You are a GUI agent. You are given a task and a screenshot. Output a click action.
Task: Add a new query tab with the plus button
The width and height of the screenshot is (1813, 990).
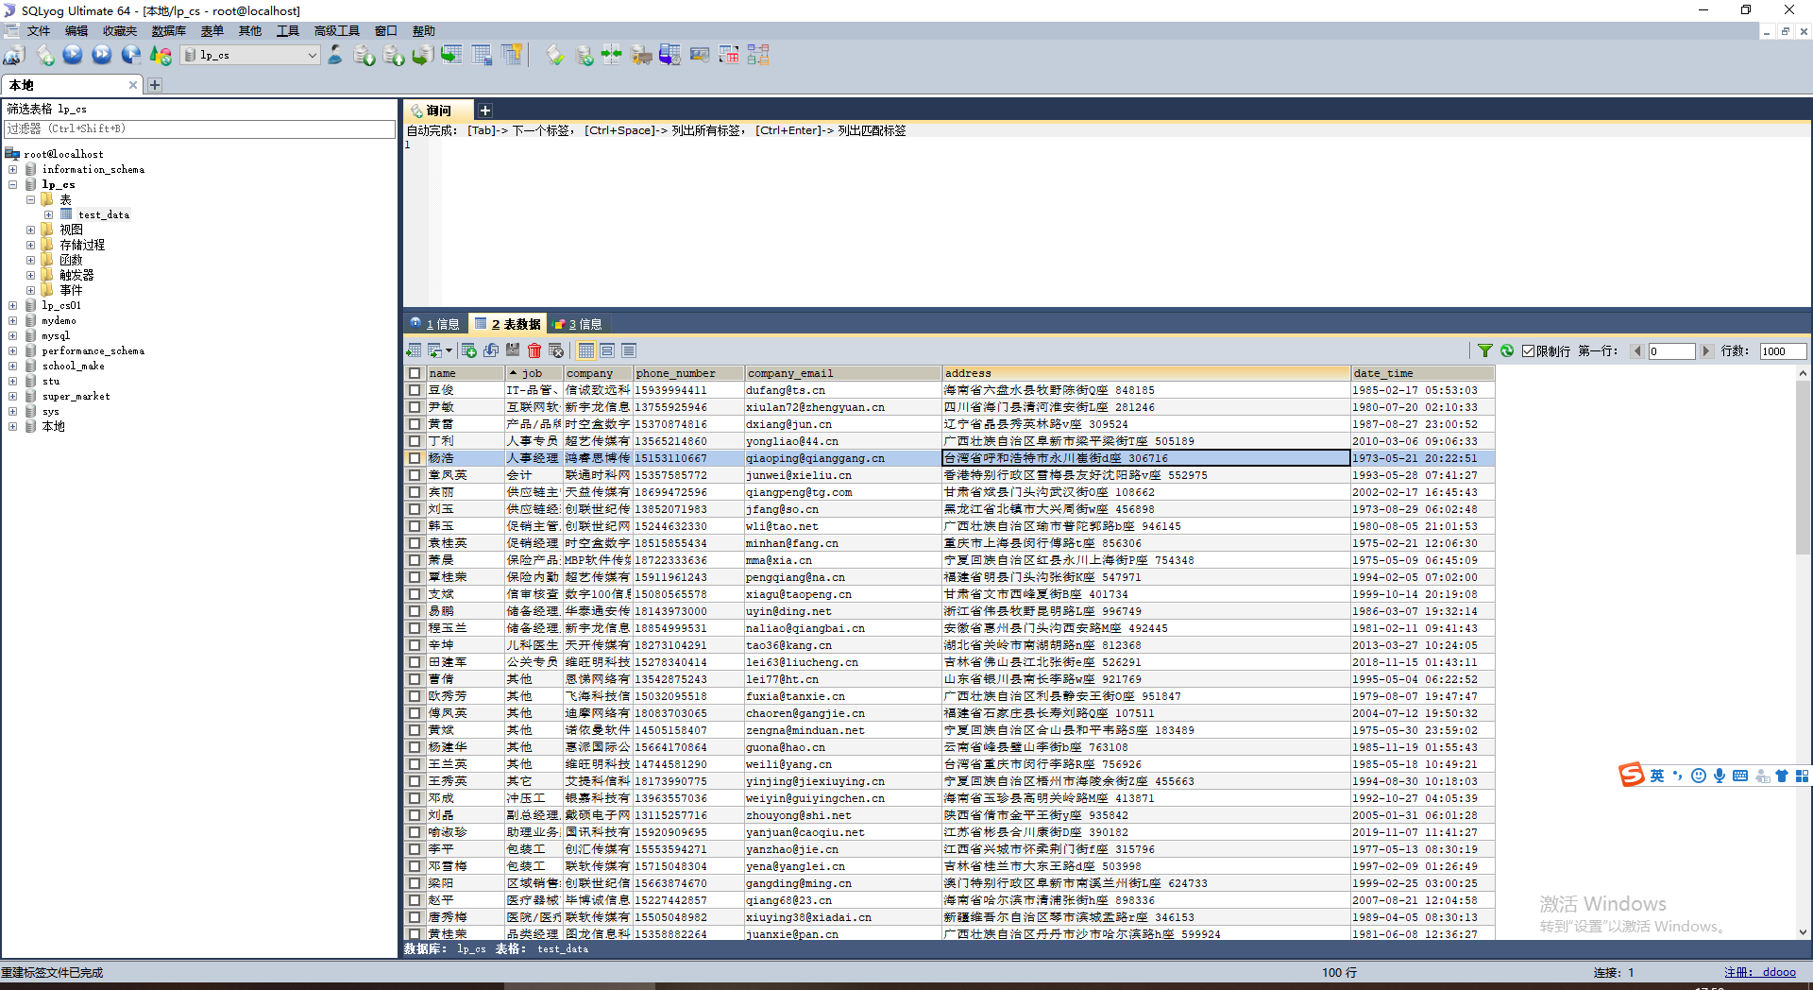click(x=484, y=110)
